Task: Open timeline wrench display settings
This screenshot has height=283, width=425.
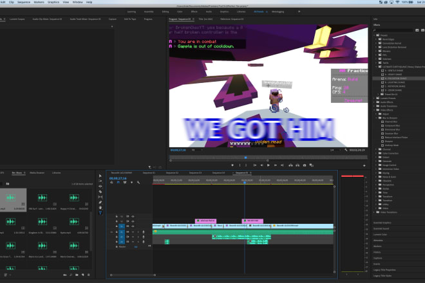Action: click(x=138, y=183)
